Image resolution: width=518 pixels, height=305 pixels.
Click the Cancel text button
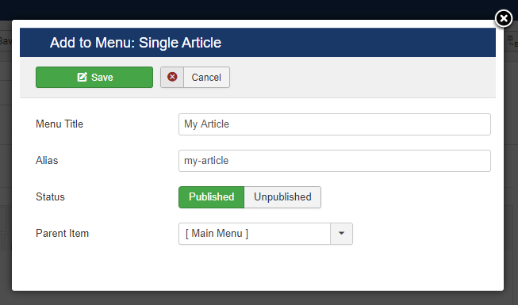pyautogui.click(x=206, y=78)
